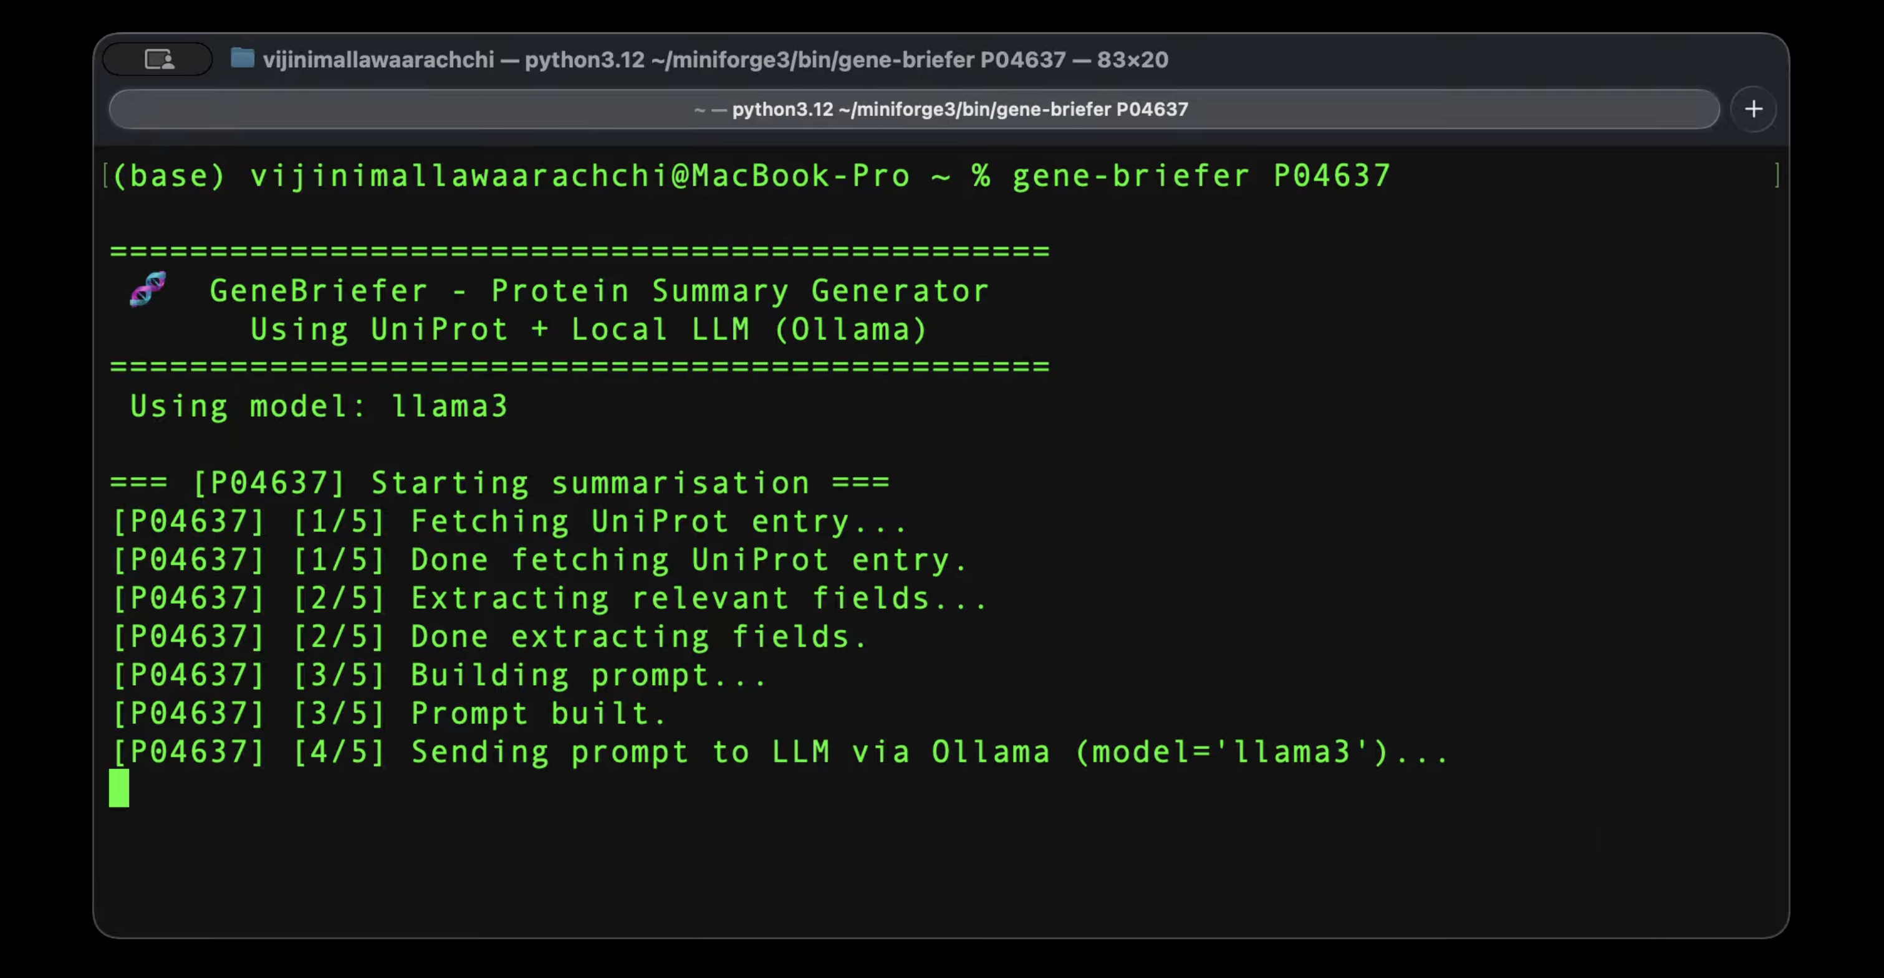Open the terminal profile switcher icon
1884x978 pixels.
[158, 59]
